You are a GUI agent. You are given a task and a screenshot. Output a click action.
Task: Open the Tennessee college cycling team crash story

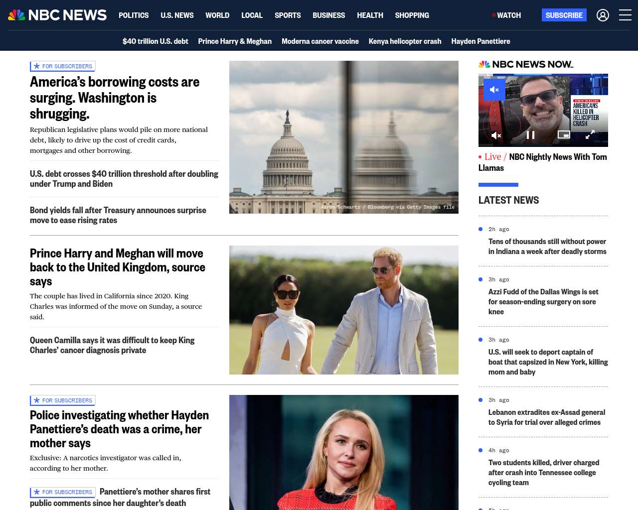pyautogui.click(x=544, y=473)
